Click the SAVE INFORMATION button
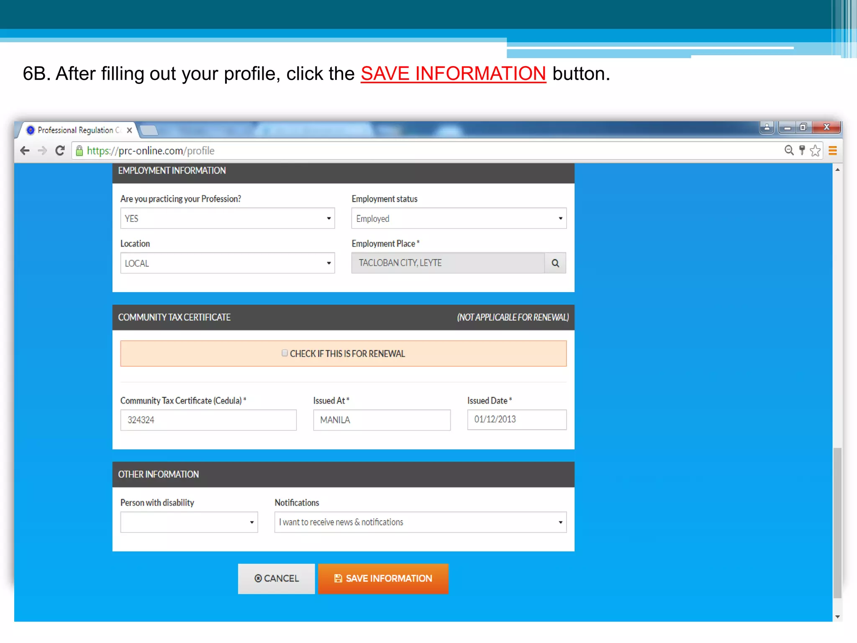This screenshot has height=643, width=857. point(383,579)
